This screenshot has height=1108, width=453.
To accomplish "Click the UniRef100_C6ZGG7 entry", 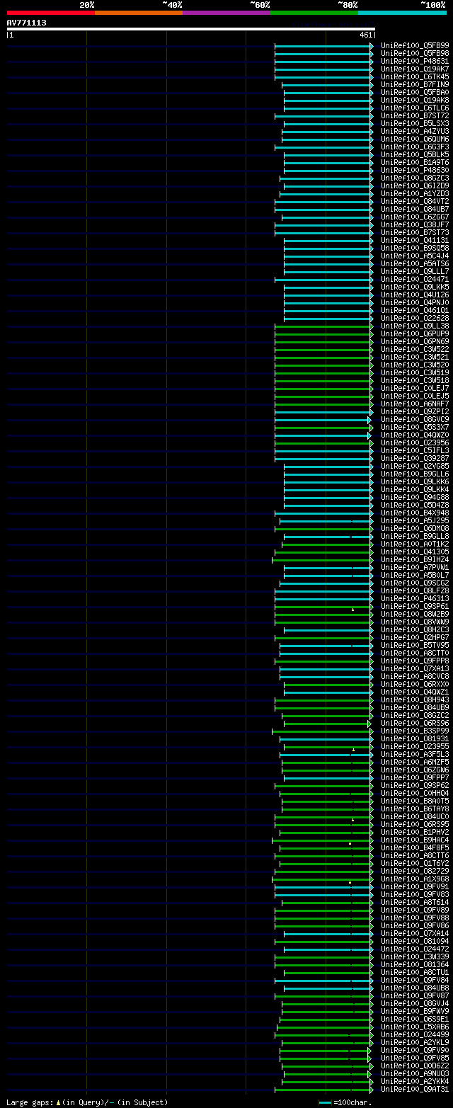I will 414,217.
